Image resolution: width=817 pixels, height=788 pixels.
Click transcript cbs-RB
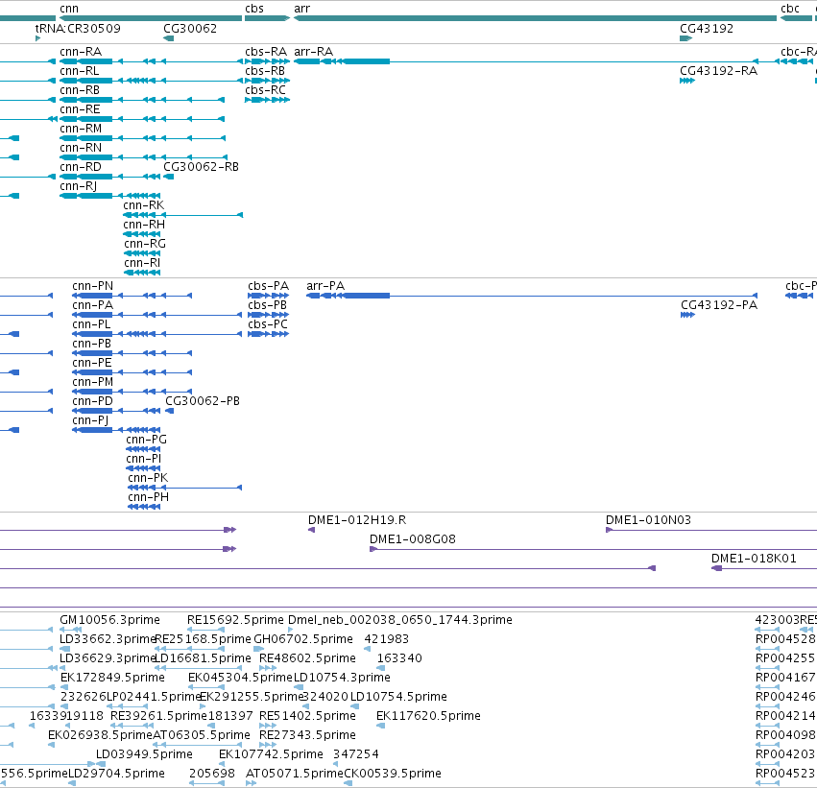[x=265, y=71]
